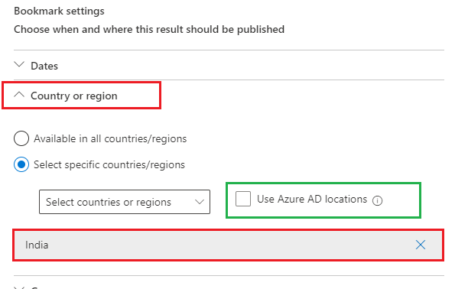This screenshot has width=455, height=289.
Task: Click the Choose when and where description text
Action: [x=149, y=29]
